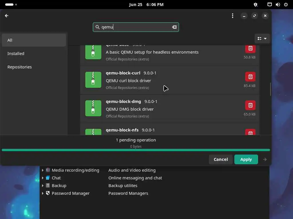This screenshot has width=293, height=219.
Task: Select the Backup row
Action: pos(154,185)
